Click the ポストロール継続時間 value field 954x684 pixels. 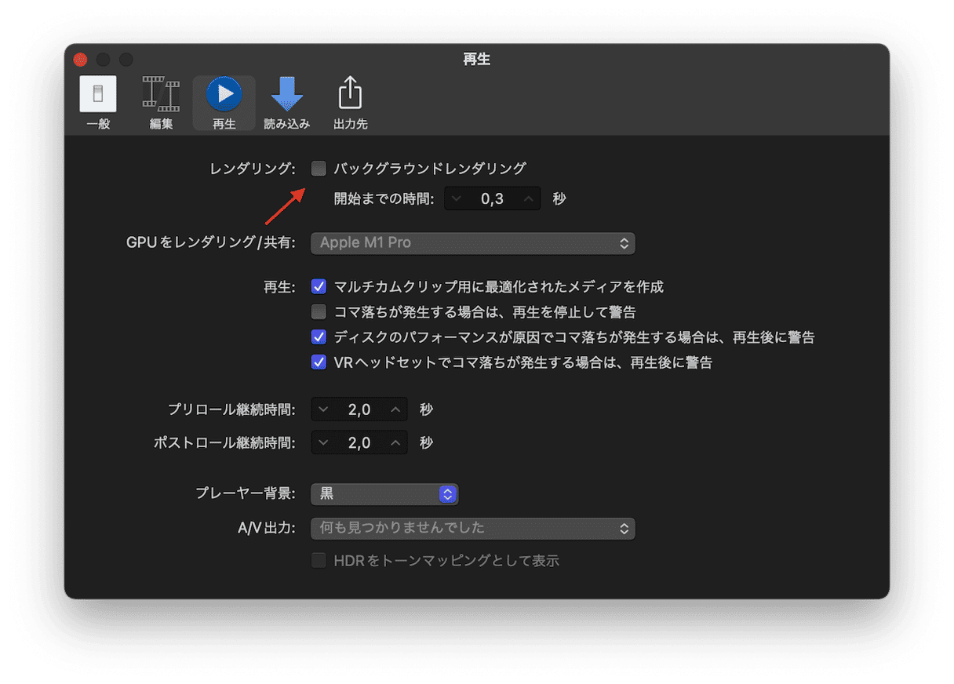[359, 443]
